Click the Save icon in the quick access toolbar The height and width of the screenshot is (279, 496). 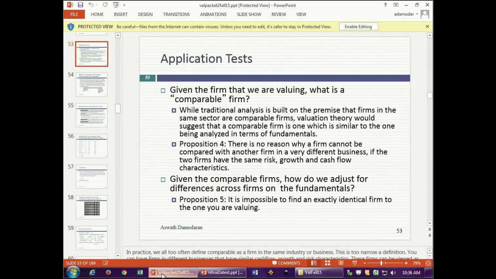80,5
